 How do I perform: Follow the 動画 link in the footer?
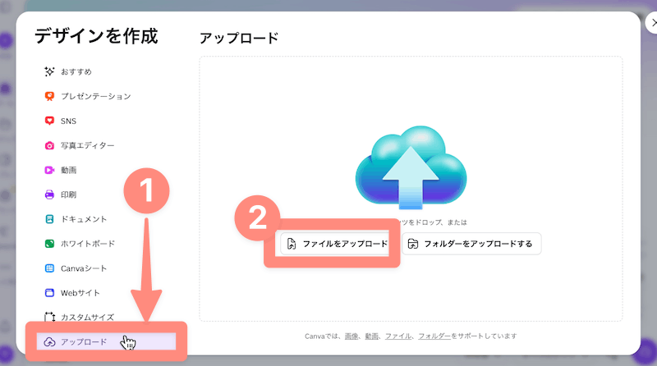pyautogui.click(x=372, y=336)
